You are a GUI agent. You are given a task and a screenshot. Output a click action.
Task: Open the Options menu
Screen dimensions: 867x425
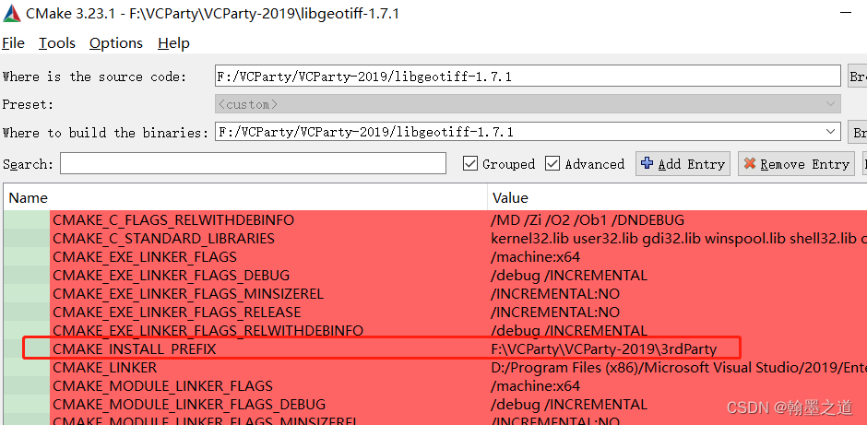(x=116, y=43)
